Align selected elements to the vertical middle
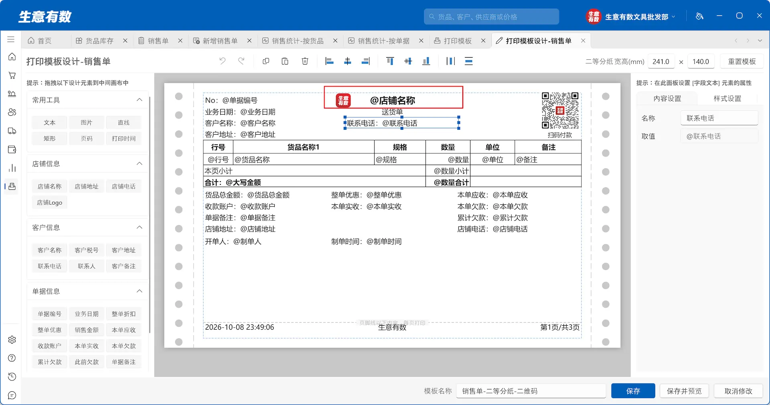Image resolution: width=770 pixels, height=405 pixels. (408, 61)
